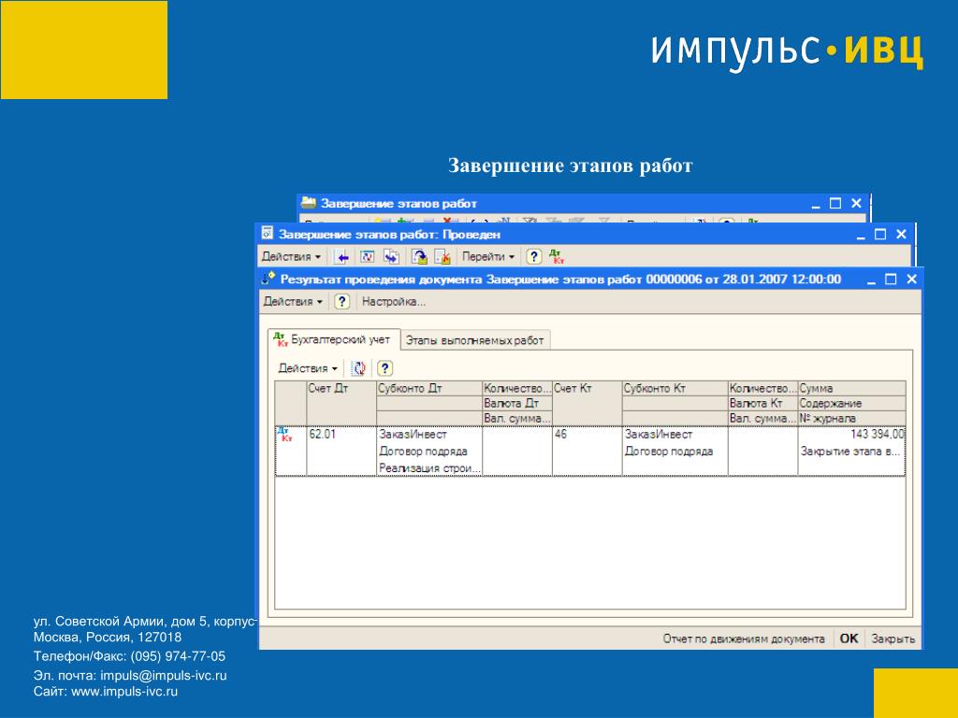Click the reread document icon in toolbar
The height and width of the screenshot is (718, 958).
coord(367,257)
